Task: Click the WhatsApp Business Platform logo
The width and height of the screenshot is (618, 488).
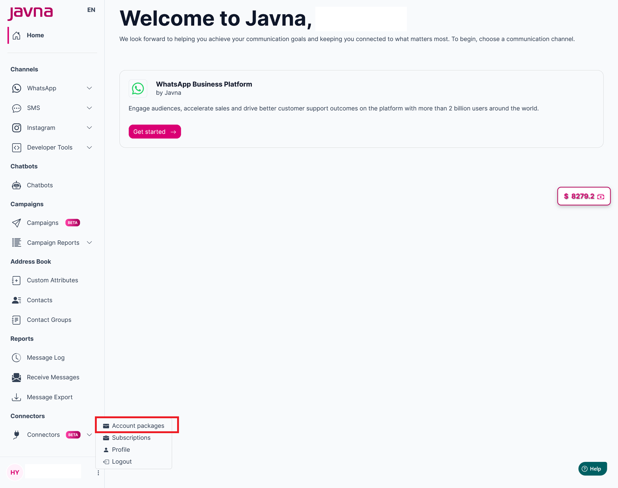Action: pyautogui.click(x=138, y=88)
